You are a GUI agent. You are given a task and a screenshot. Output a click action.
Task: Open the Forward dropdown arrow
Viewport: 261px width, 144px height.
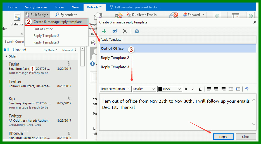point(203,15)
